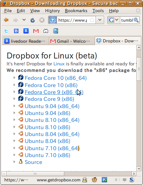Download Ubuntu 7.10 (x86) package

click(47, 155)
